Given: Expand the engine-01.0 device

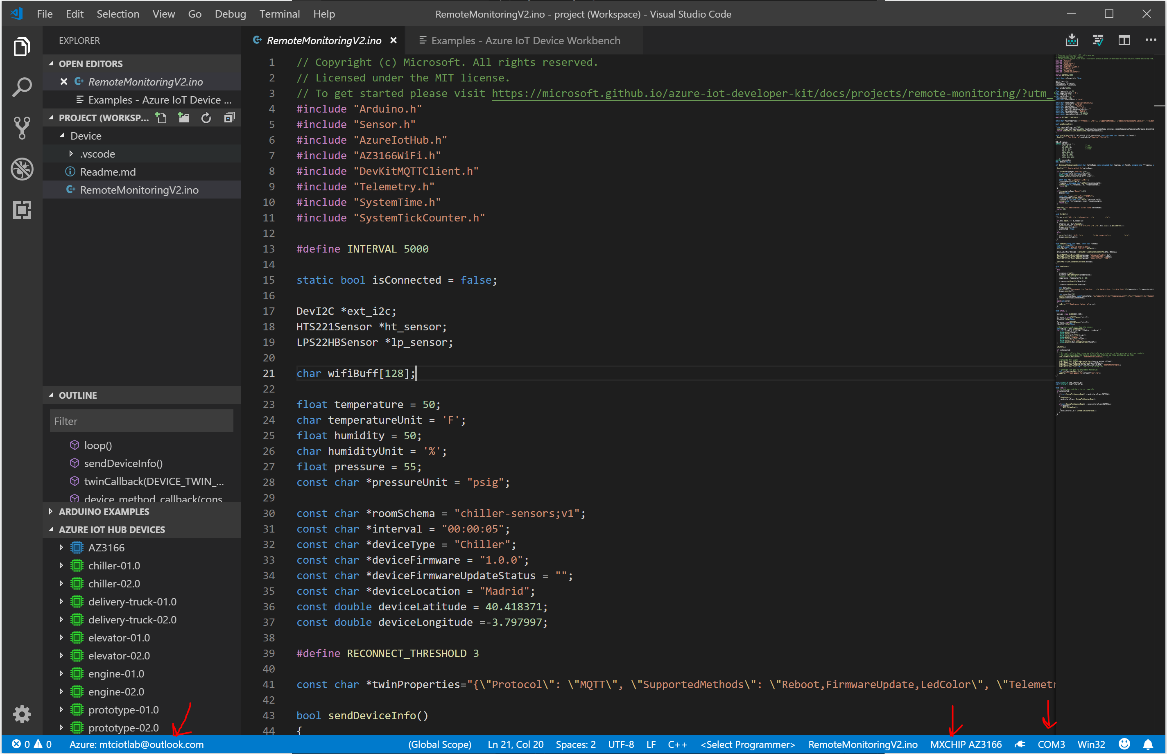Looking at the screenshot, I should click(x=61, y=674).
